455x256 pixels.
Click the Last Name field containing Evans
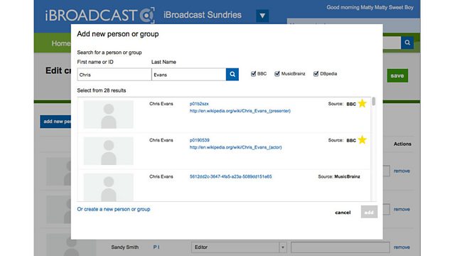coord(188,75)
